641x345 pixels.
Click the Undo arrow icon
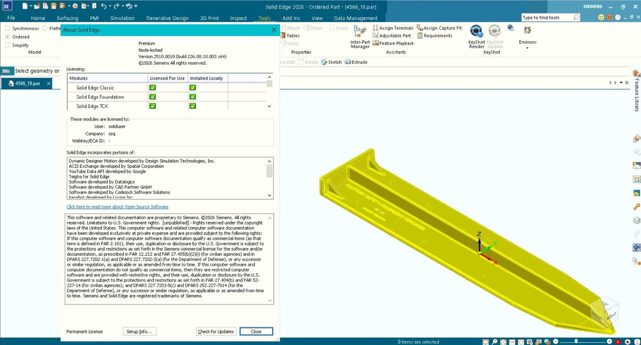pyautogui.click(x=104, y=6)
